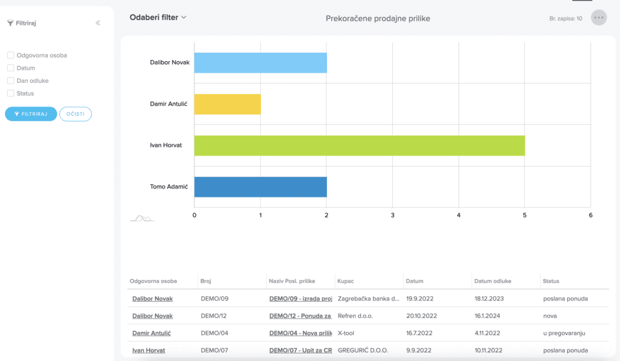
Task: Check the Dan odluke filter checkbox
Action: click(11, 81)
